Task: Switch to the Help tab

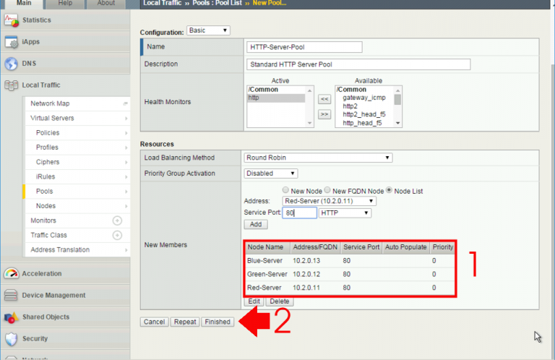Action: [65, 4]
